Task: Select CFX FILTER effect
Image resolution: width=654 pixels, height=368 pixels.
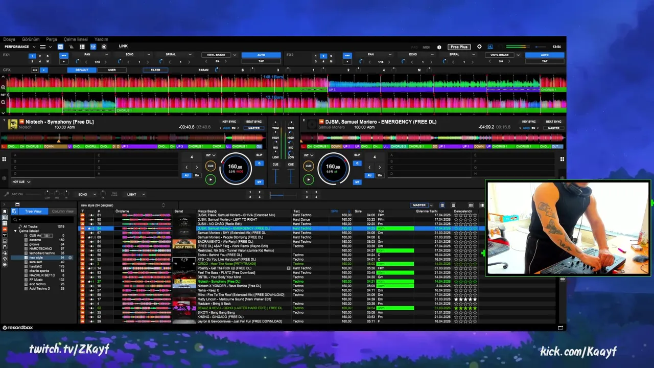Action: [155, 70]
